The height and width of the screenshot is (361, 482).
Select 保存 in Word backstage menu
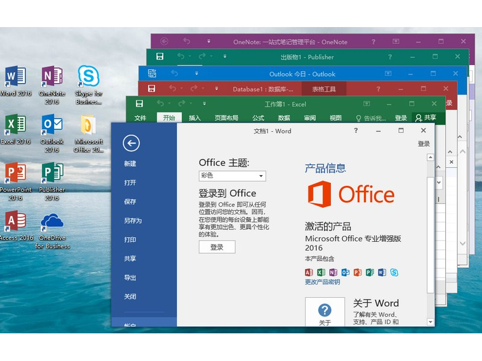130,202
